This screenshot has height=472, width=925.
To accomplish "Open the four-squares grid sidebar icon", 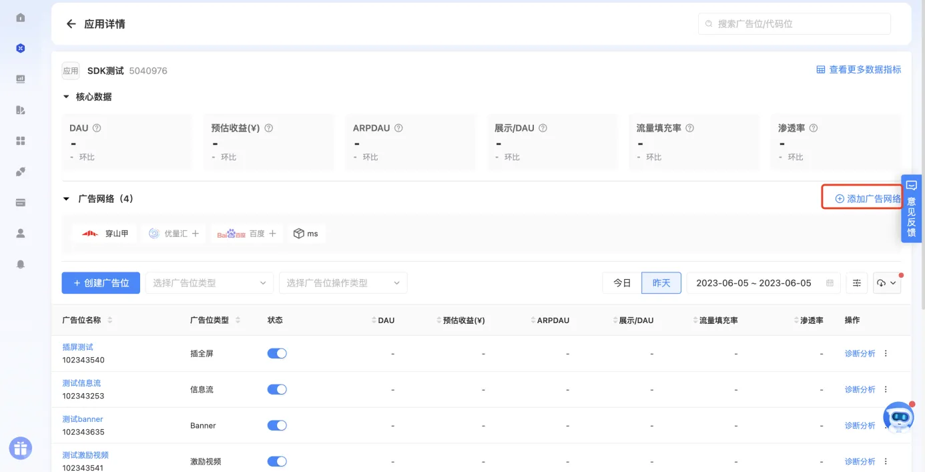I will (21, 141).
